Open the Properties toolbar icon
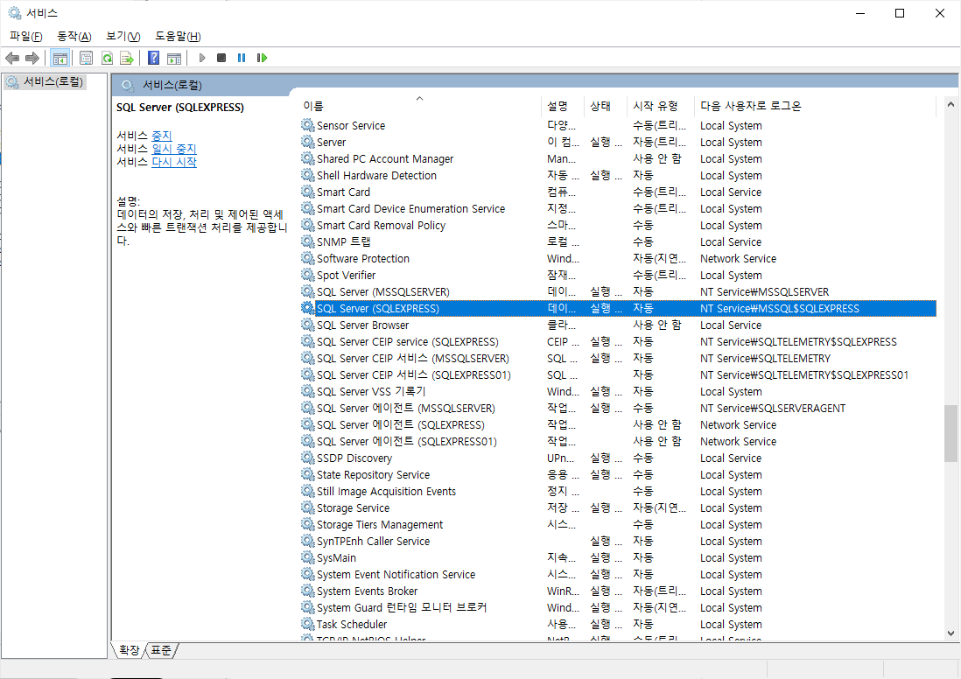The image size is (961, 679). (x=86, y=59)
